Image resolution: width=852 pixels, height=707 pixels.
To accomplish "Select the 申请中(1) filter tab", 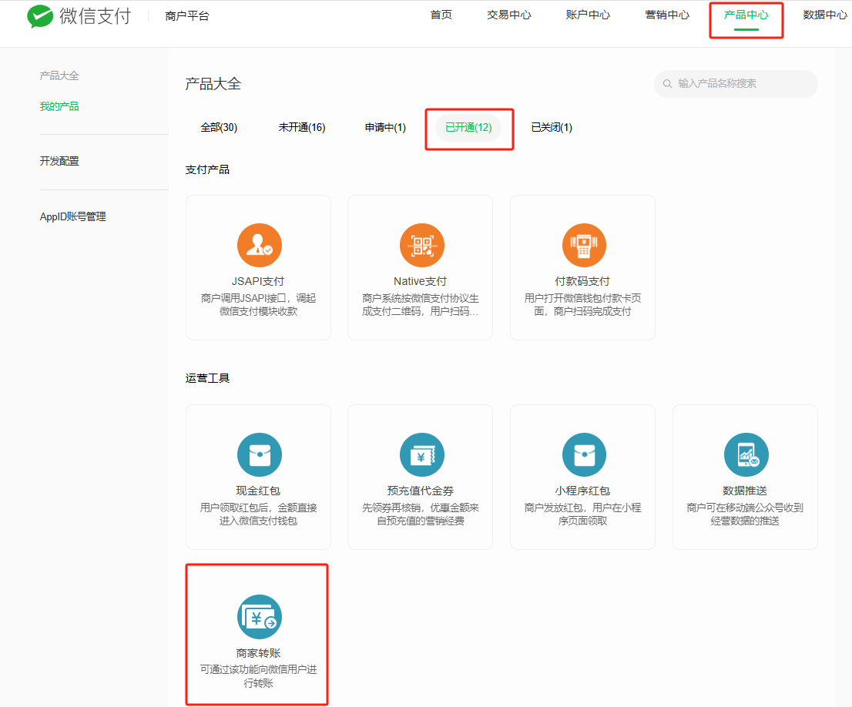I will pos(385,128).
